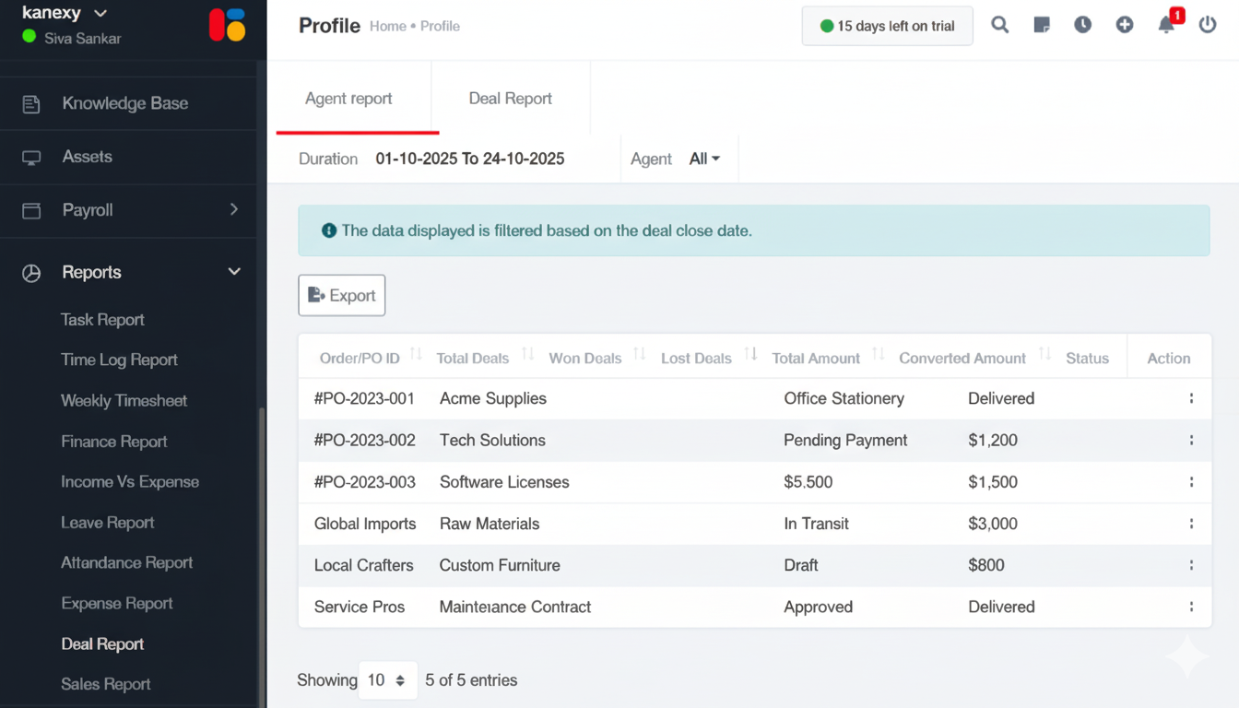Image resolution: width=1239 pixels, height=708 pixels.
Task: Open Finance Report in the sidebar
Action: 114,442
